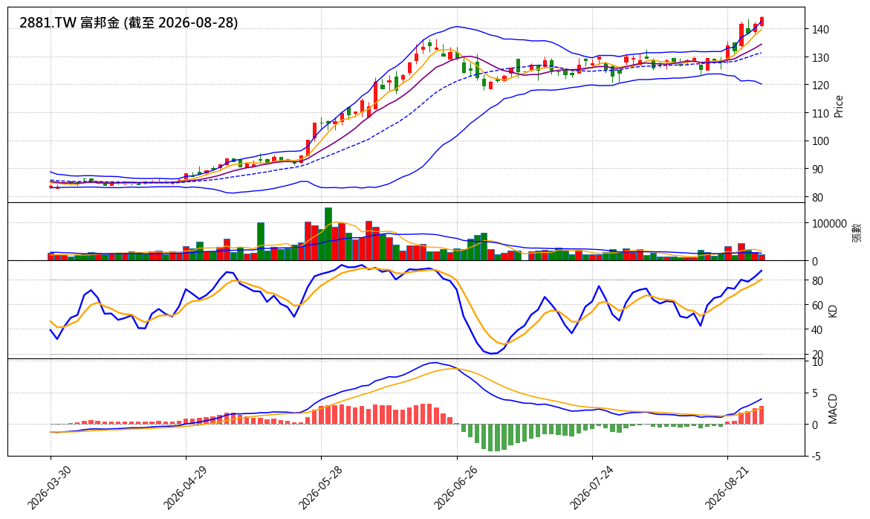This screenshot has width=870, height=519.
Task: Click the -5 MACD tick label
Action: tap(817, 457)
